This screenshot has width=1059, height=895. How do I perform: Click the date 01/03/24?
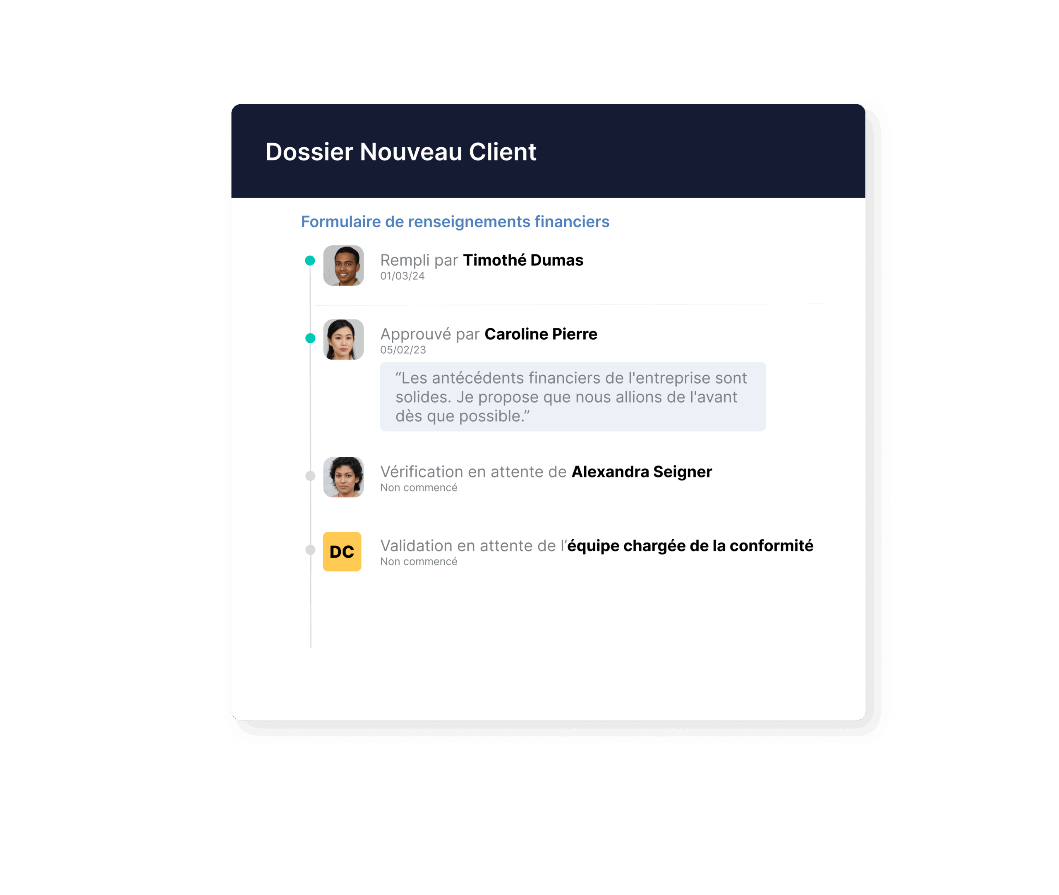click(x=402, y=276)
